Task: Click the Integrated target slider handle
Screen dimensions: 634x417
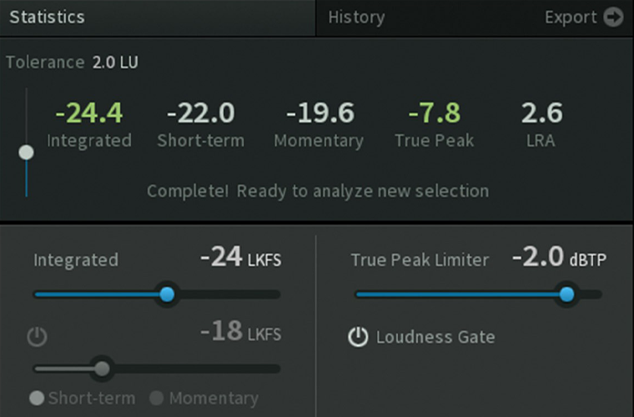Action: pyautogui.click(x=167, y=294)
